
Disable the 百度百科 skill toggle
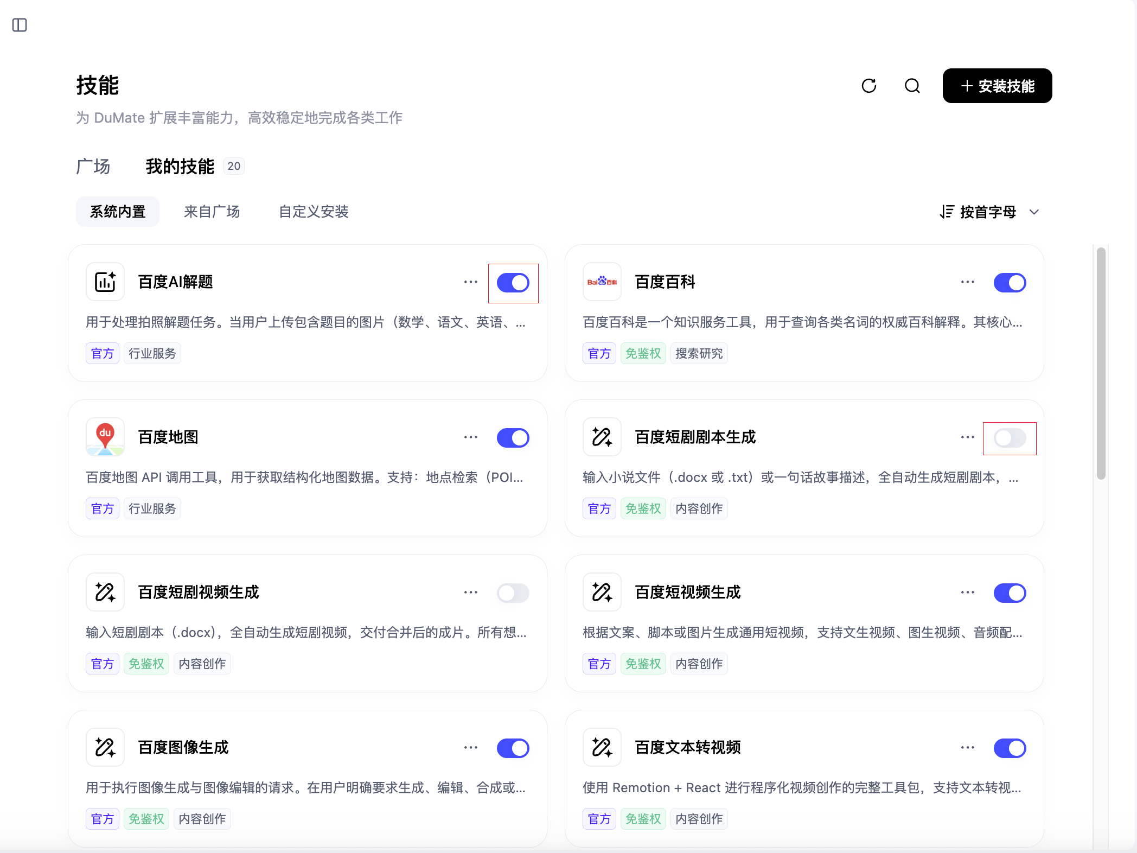pyautogui.click(x=1010, y=283)
